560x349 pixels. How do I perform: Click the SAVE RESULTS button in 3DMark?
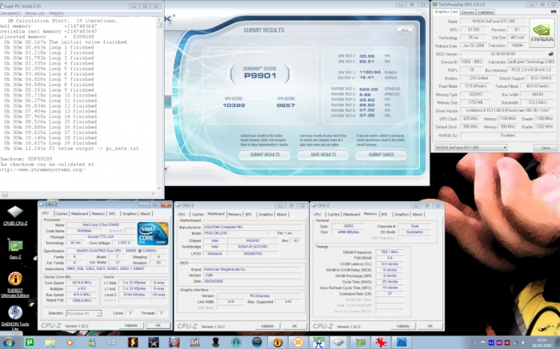point(323,155)
